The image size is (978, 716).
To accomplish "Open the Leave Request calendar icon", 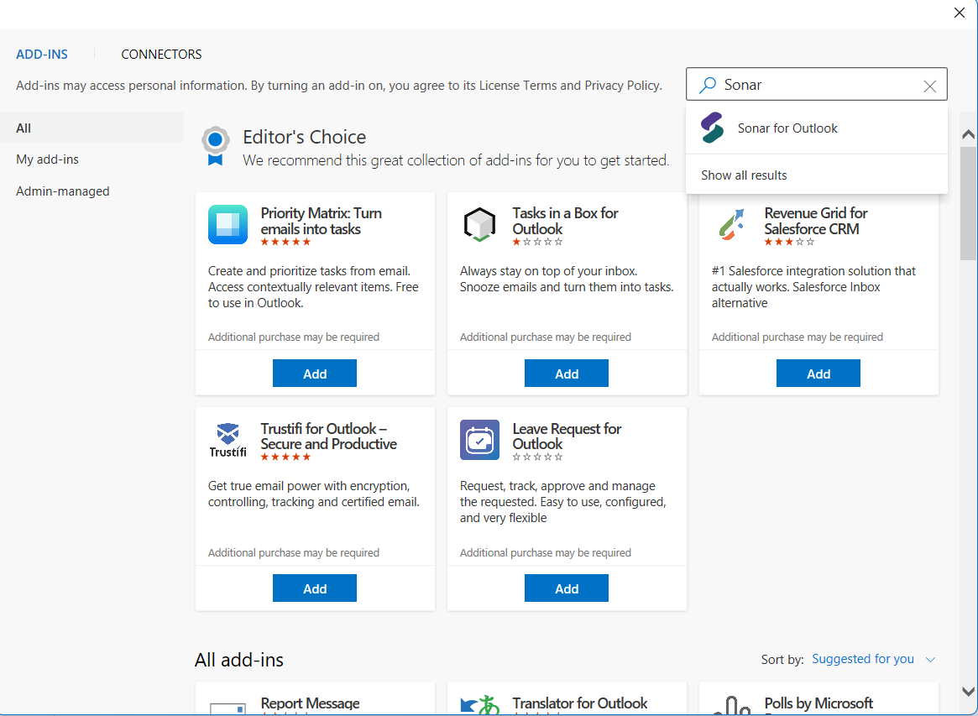I will 479,440.
